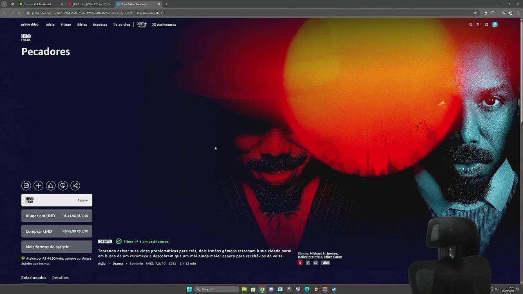Click the OFERTA badge
The height and width of the screenshot is (294, 523).
105,241
